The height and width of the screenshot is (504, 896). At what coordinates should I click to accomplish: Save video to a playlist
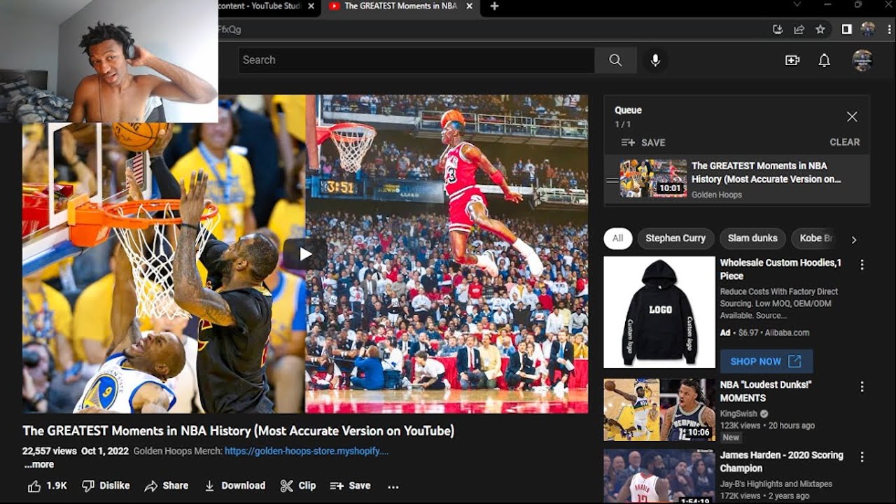(350, 486)
